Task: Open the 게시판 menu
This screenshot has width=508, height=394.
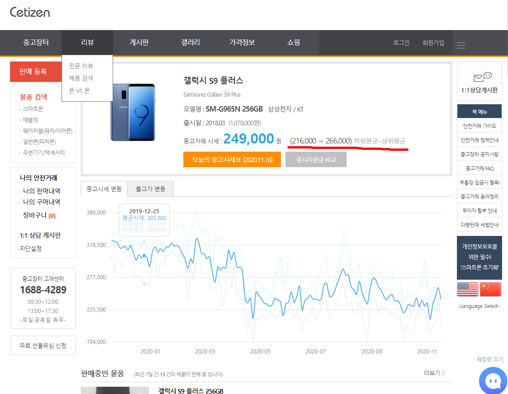Action: tap(139, 42)
